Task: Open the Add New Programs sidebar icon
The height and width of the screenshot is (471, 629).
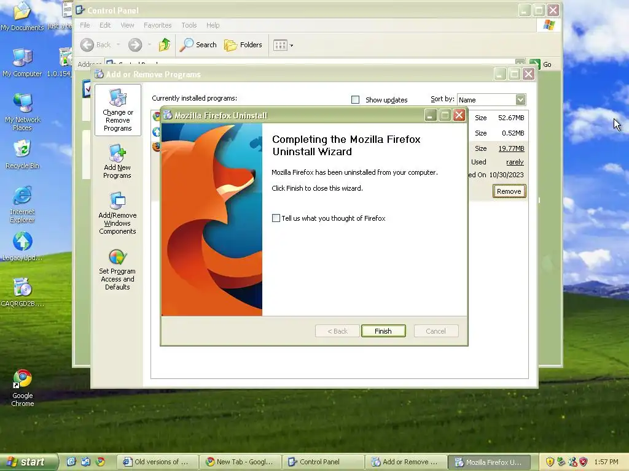Action: click(x=117, y=161)
